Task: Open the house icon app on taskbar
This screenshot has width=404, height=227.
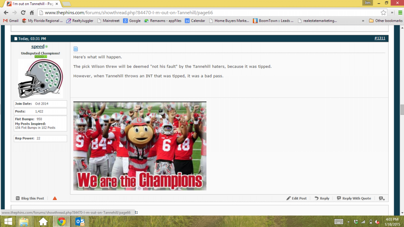Action: (43, 221)
